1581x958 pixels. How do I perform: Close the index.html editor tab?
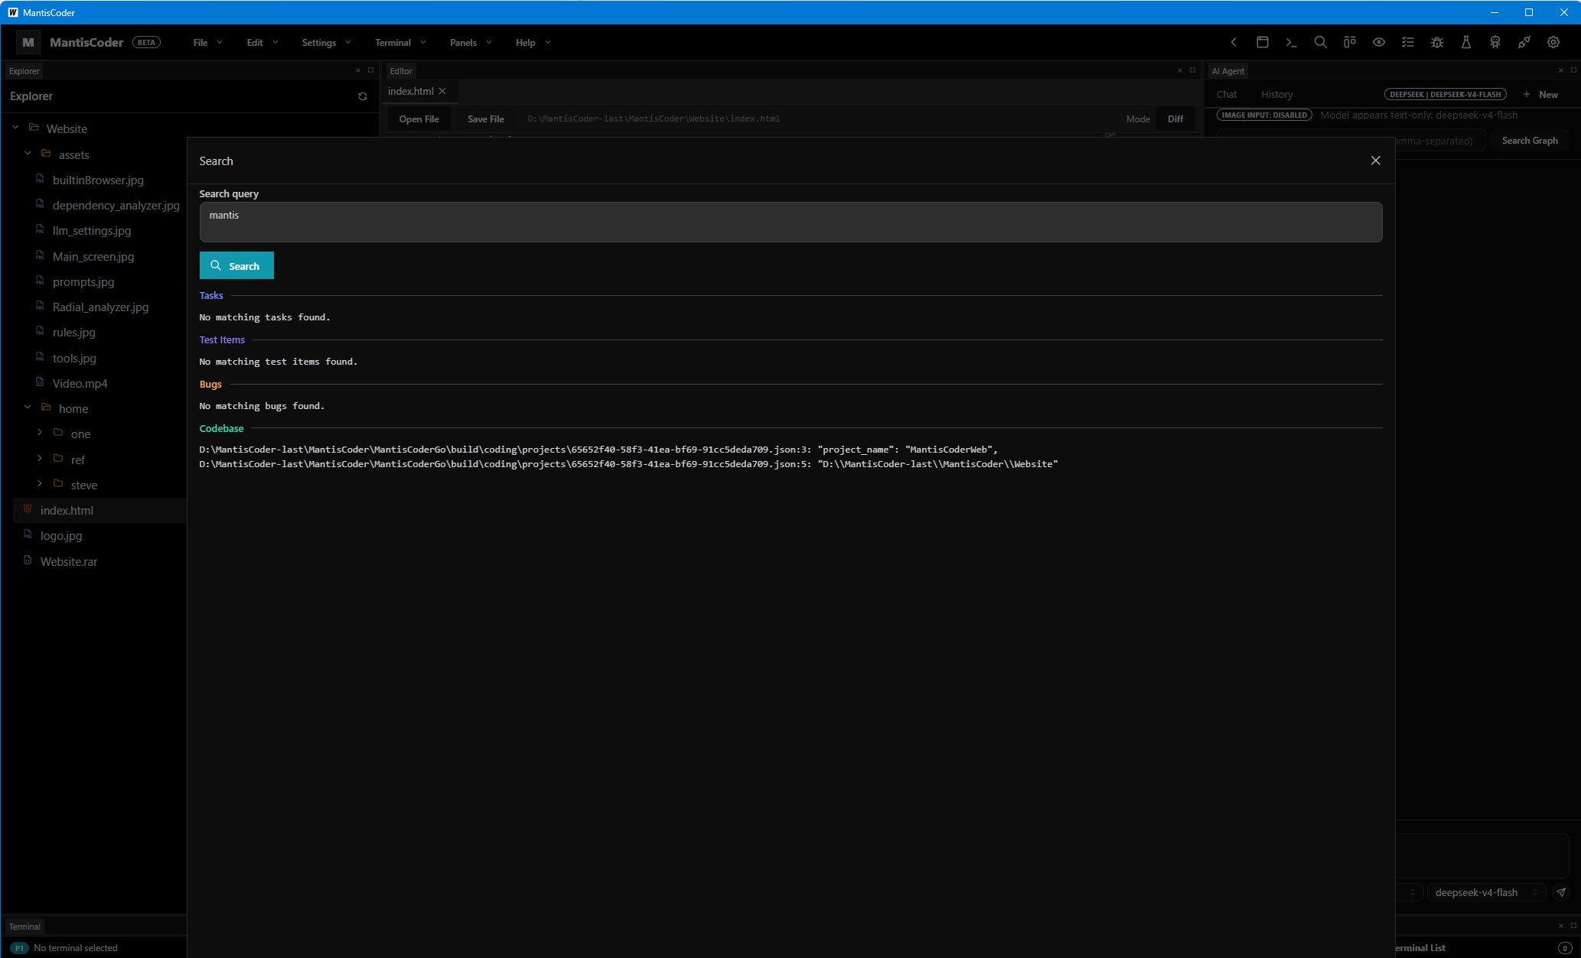442,91
